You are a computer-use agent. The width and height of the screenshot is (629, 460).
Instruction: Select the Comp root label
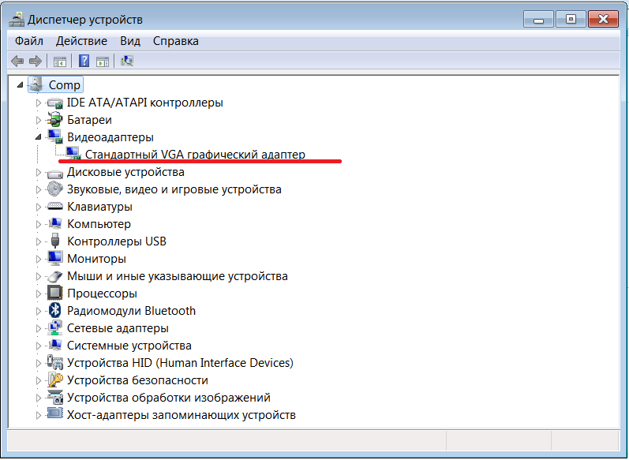64,84
